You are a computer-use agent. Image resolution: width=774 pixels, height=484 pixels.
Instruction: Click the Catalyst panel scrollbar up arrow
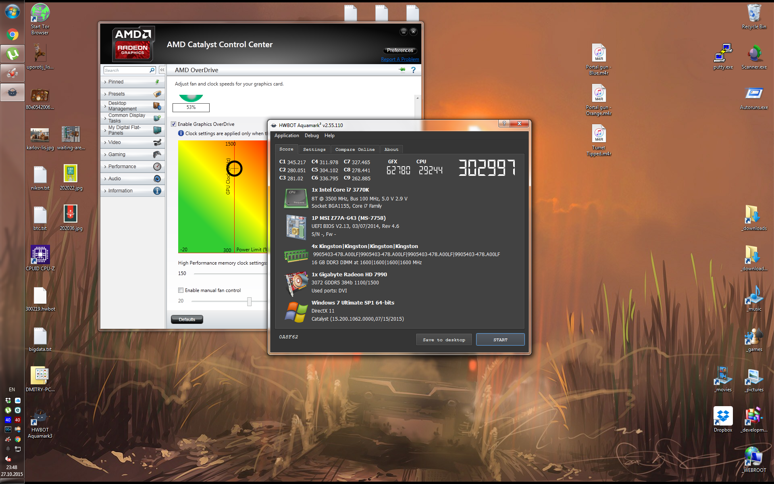418,98
